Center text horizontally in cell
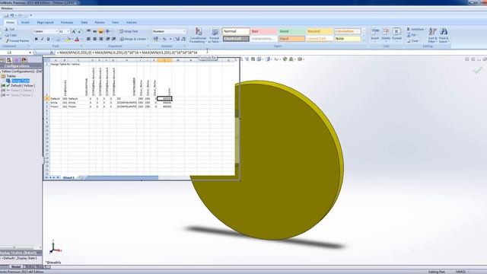The width and height of the screenshot is (487, 274). tap(94, 39)
